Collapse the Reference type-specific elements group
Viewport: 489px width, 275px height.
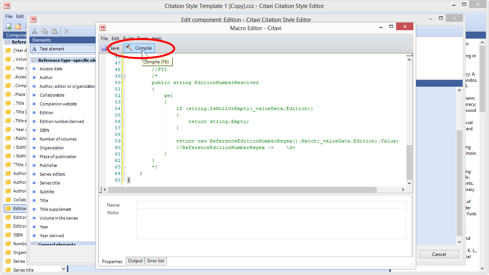click(x=34, y=60)
